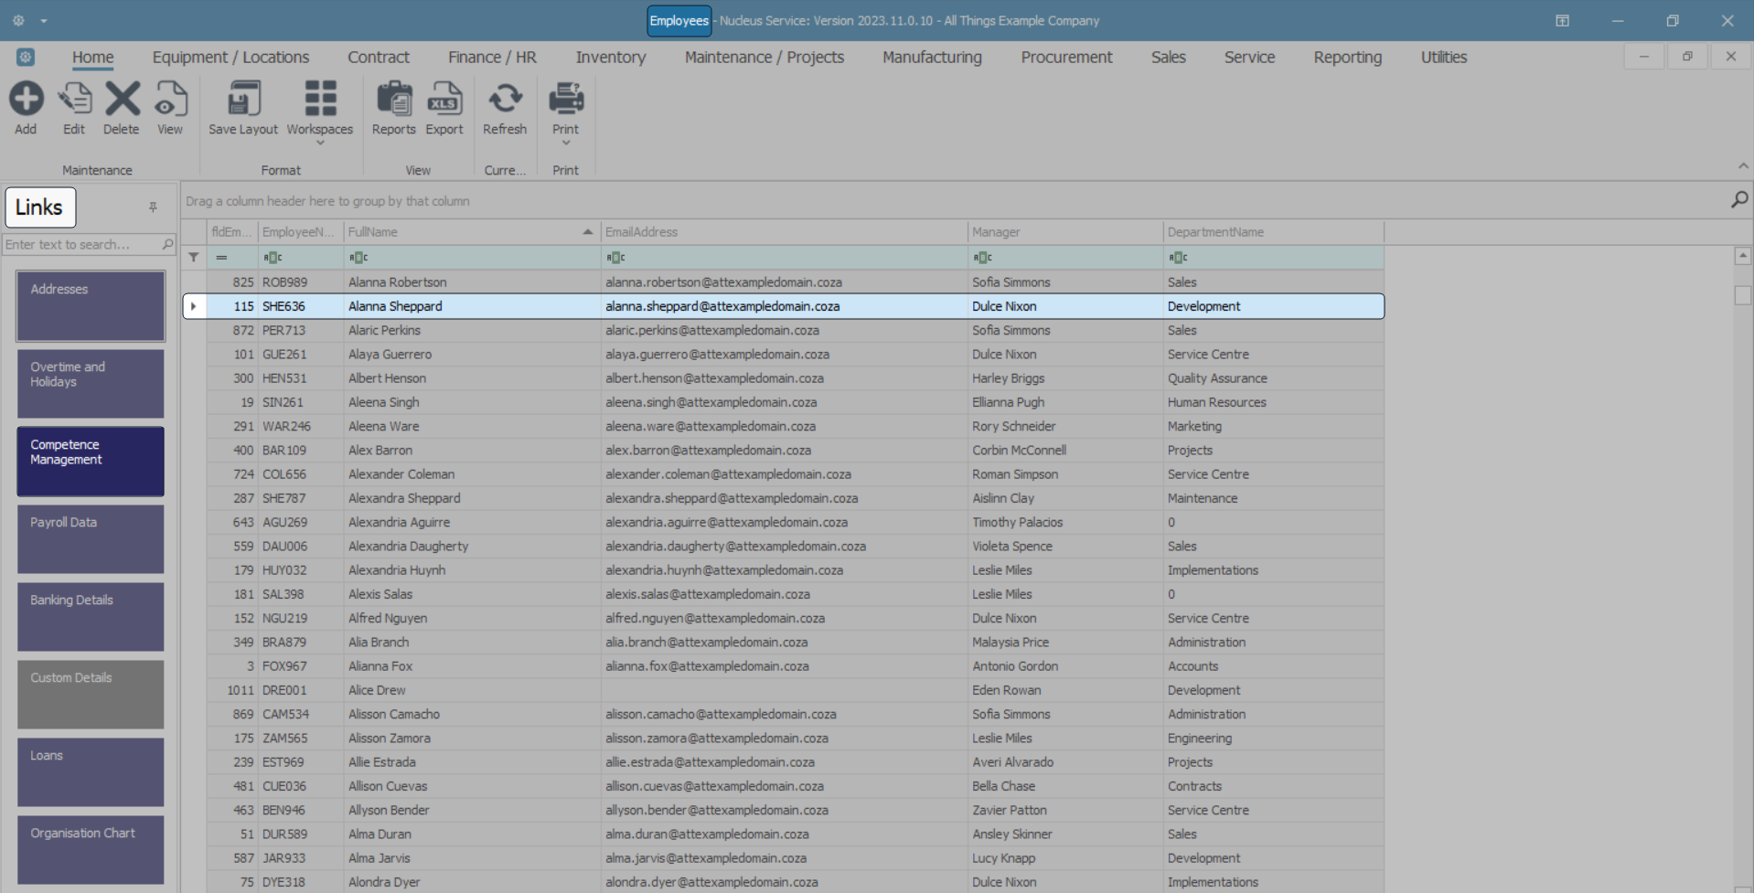Open the Payroll Data link
Screen dimensions: 1754x893
[x=91, y=538]
